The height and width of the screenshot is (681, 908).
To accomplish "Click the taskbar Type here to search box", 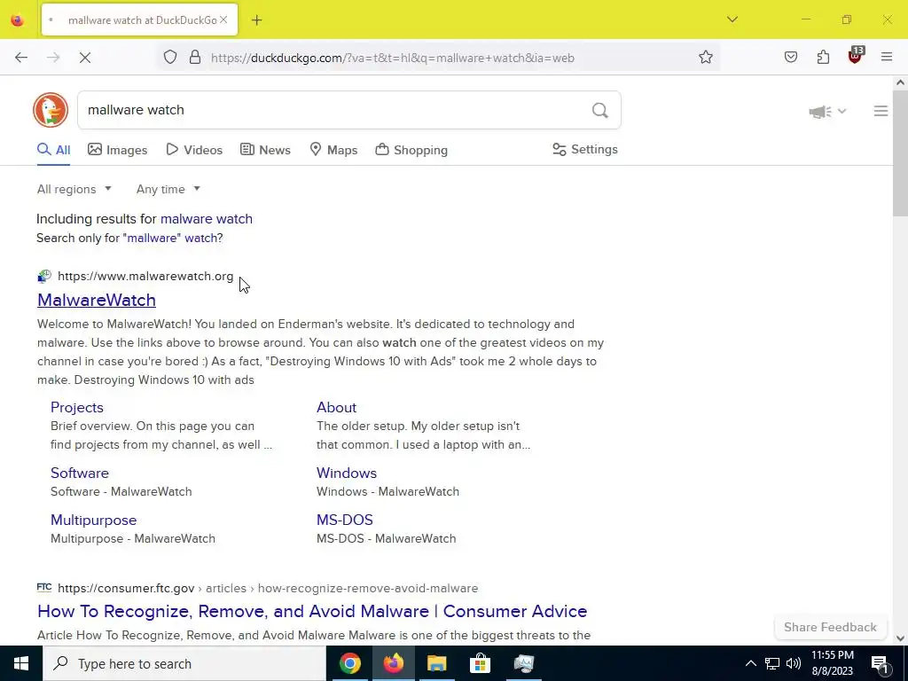I will [184, 663].
